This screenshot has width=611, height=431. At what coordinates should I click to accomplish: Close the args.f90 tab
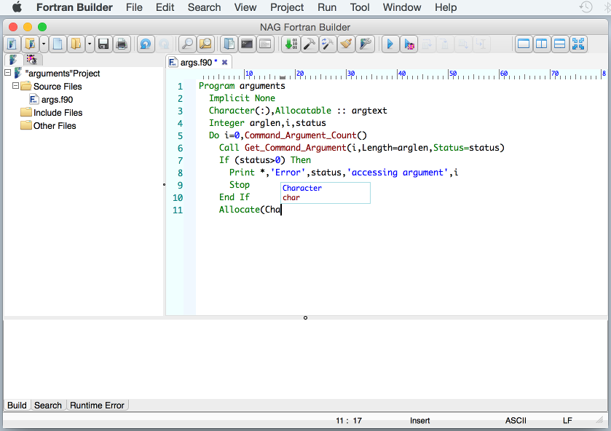click(224, 63)
